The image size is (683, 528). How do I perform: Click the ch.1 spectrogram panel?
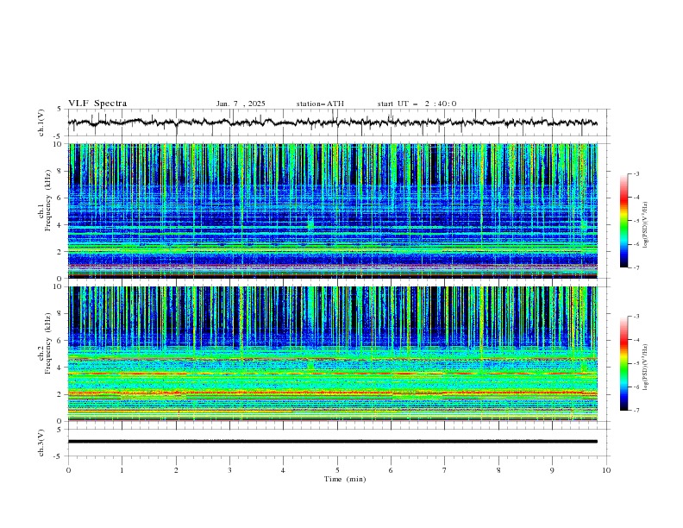coord(333,211)
